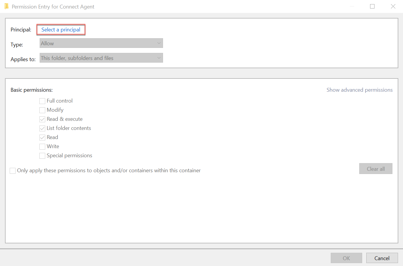The width and height of the screenshot is (403, 266).
Task: Minimize the Permission Entry window
Action: pyautogui.click(x=352, y=6)
